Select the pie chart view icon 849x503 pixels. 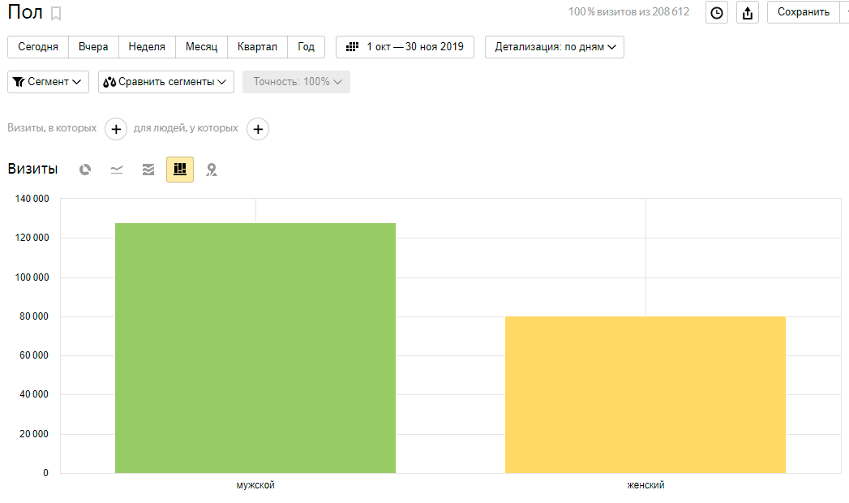[x=85, y=170]
